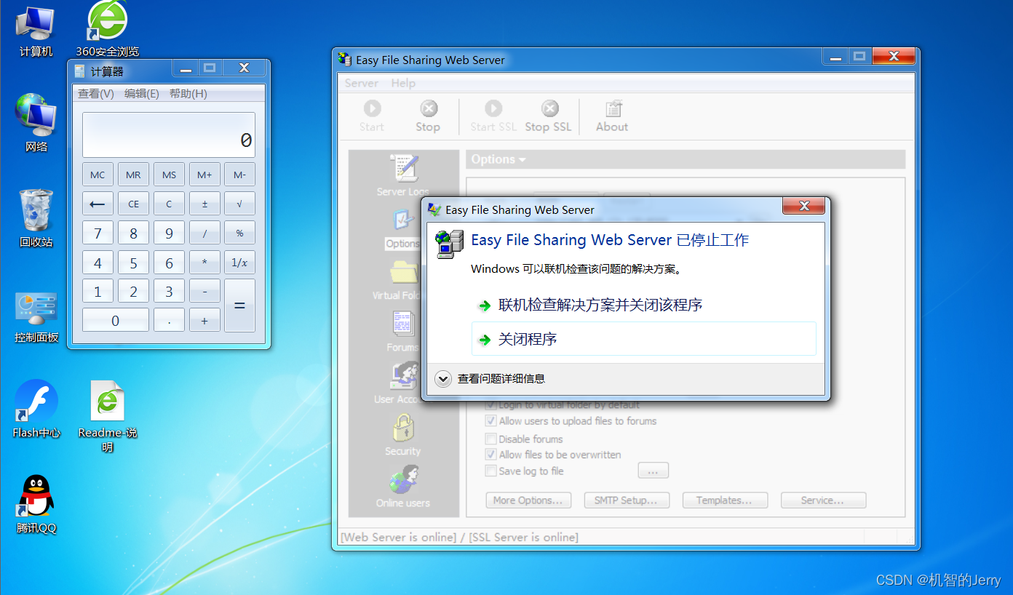The width and height of the screenshot is (1013, 595).
Task: Open the Help menu
Action: (x=403, y=83)
